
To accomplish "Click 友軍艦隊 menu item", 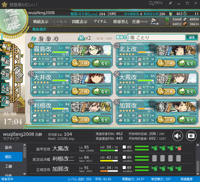I will [x=60, y=22].
